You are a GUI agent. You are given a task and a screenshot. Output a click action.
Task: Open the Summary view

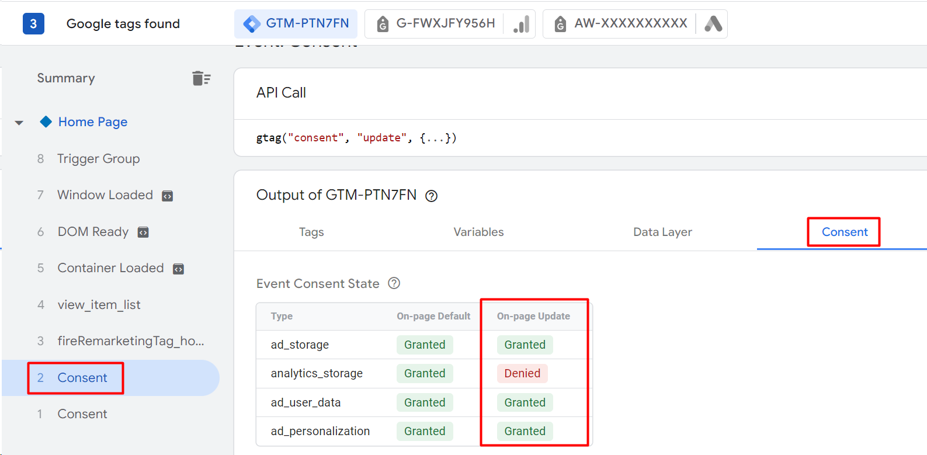[x=66, y=78]
